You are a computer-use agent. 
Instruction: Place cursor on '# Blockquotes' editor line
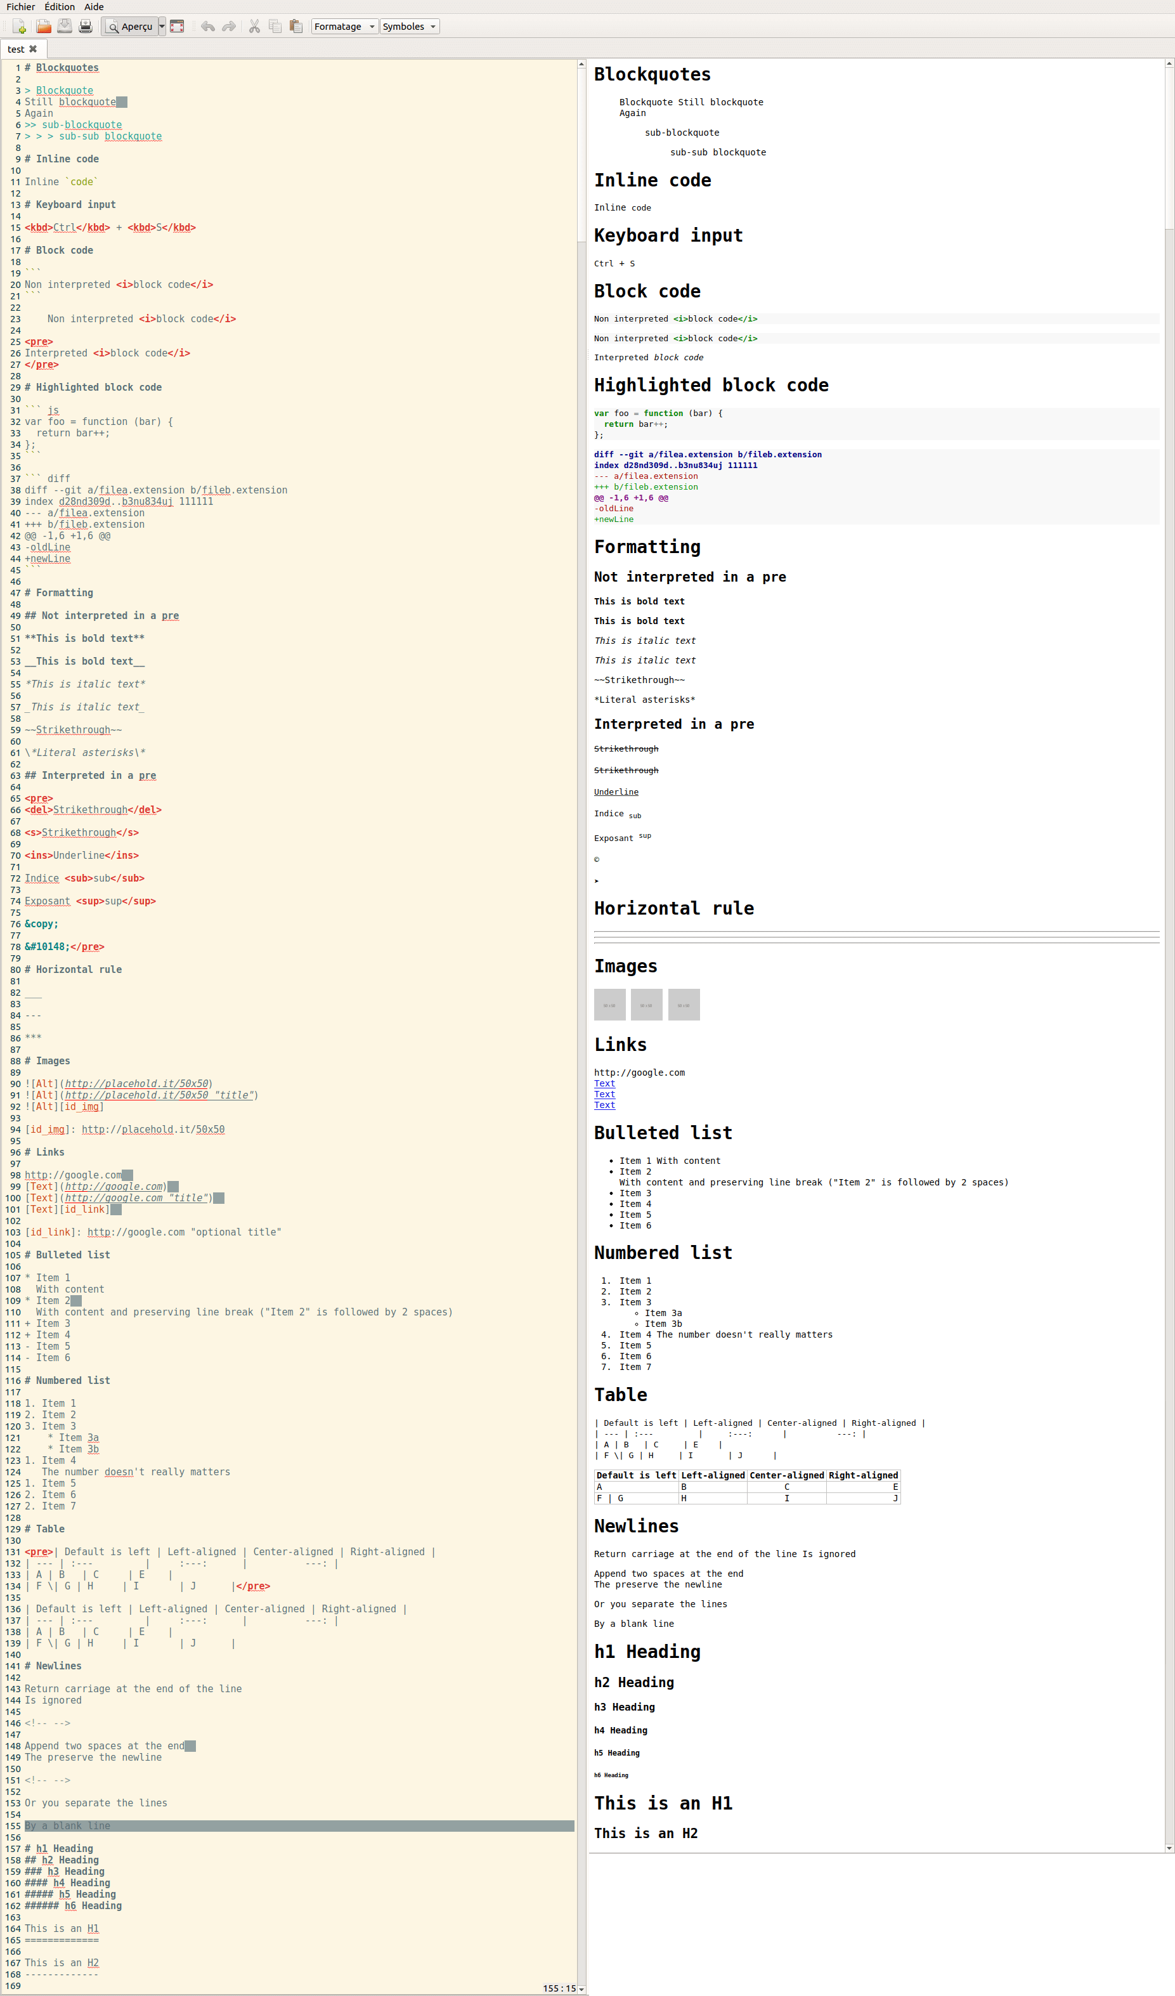62,68
